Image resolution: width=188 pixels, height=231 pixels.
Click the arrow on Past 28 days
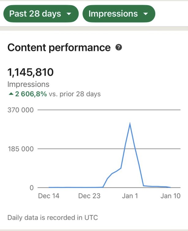click(69, 14)
